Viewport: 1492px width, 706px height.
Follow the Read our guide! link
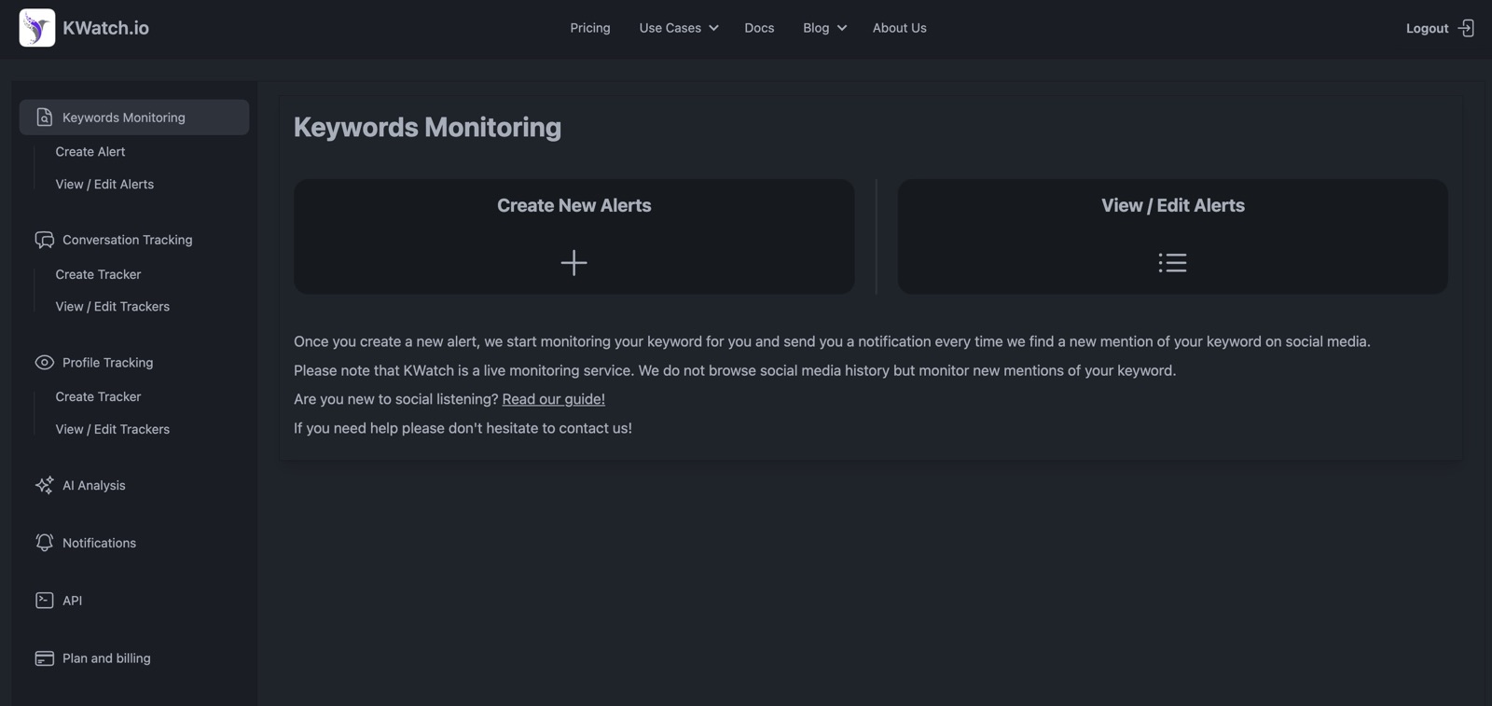[x=553, y=399]
